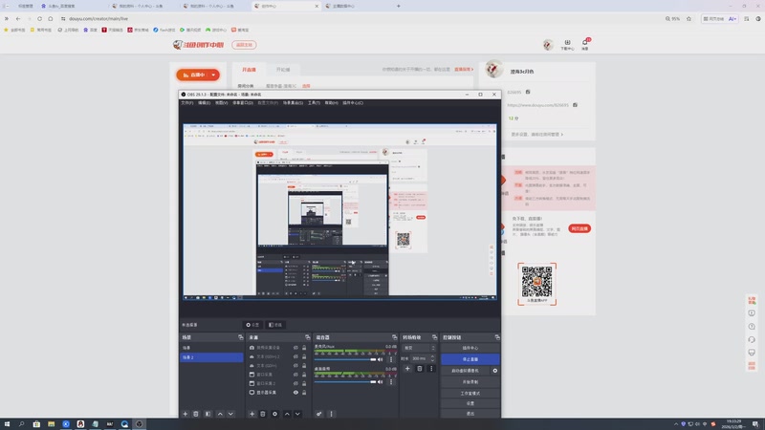Open Mic/Aux channel three-dot options menu
Screen dimensions: 765x430
coord(391,360)
